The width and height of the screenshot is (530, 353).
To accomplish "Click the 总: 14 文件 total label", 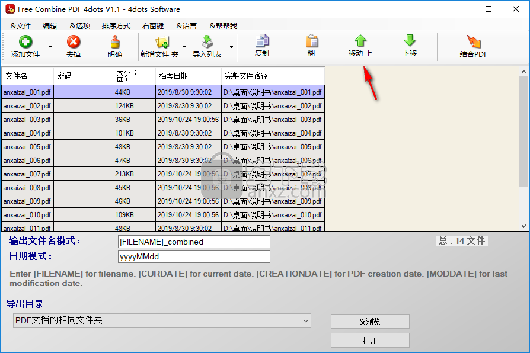I will click(462, 241).
